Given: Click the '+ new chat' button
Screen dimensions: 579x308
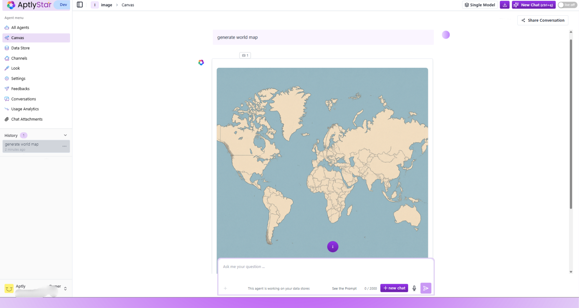Looking at the screenshot, I should [x=394, y=288].
